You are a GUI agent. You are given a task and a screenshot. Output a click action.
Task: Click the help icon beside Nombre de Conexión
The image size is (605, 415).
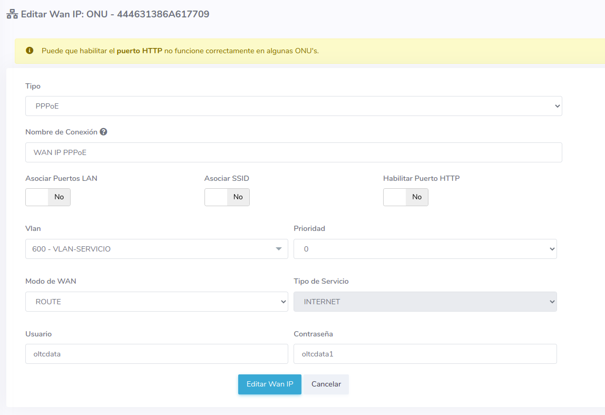103,132
